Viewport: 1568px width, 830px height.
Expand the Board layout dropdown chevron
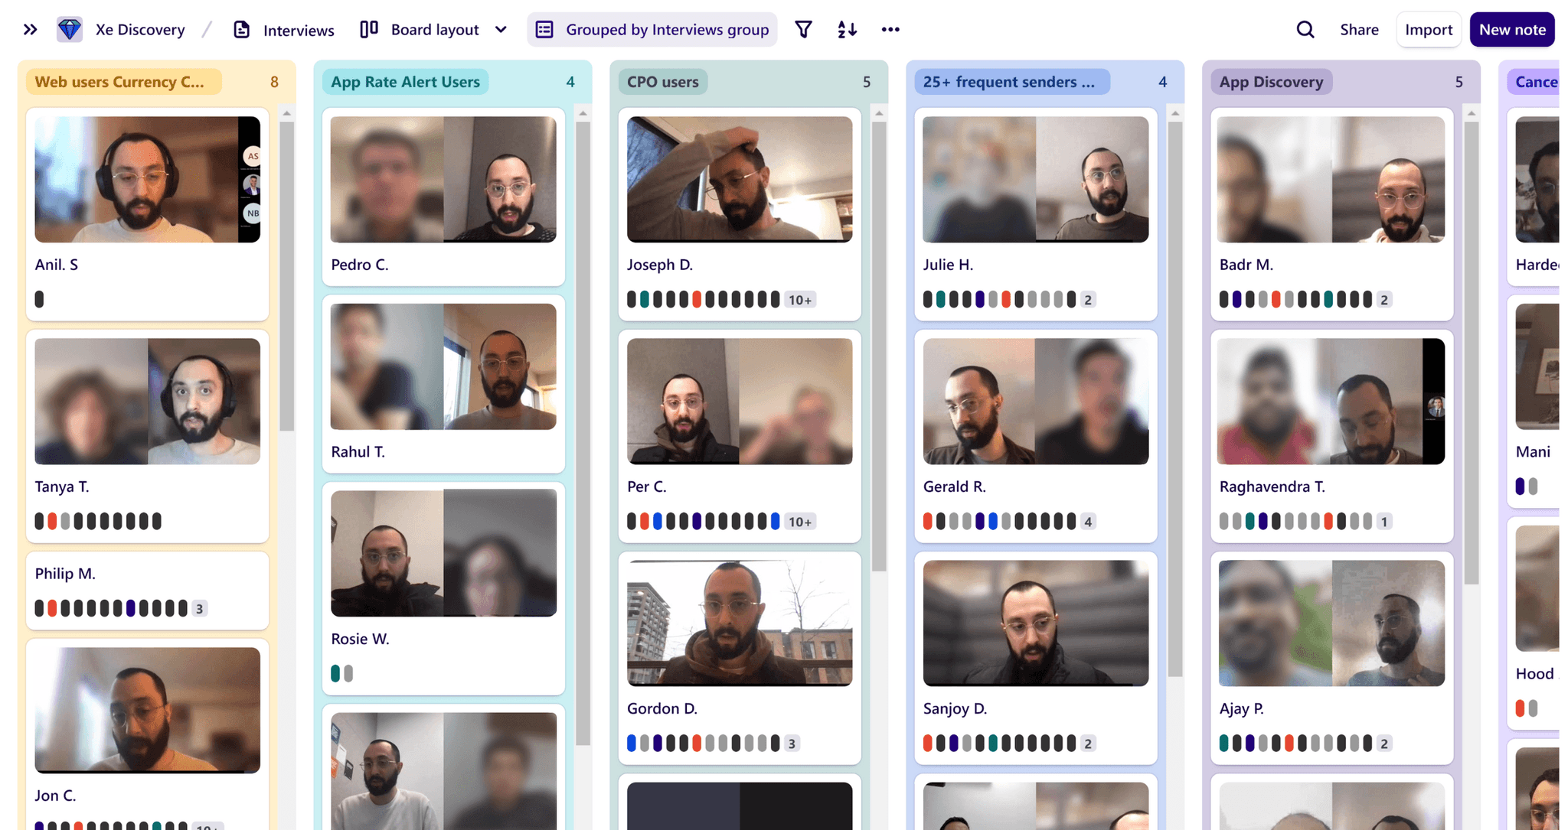pos(501,29)
